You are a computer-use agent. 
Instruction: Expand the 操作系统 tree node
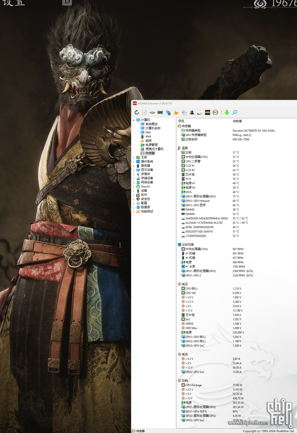pyautogui.click(x=134, y=162)
